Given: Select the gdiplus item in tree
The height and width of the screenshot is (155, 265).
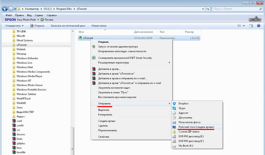Looking at the screenshot, I should click(x=21, y=143).
